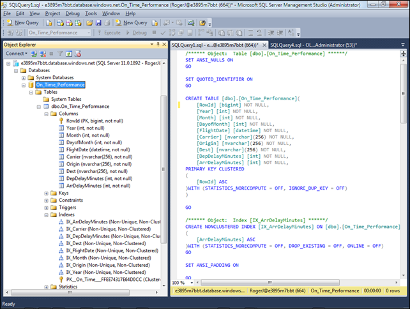Open the active documents list arrow
Screen dimensions: 410x309
(403, 45)
